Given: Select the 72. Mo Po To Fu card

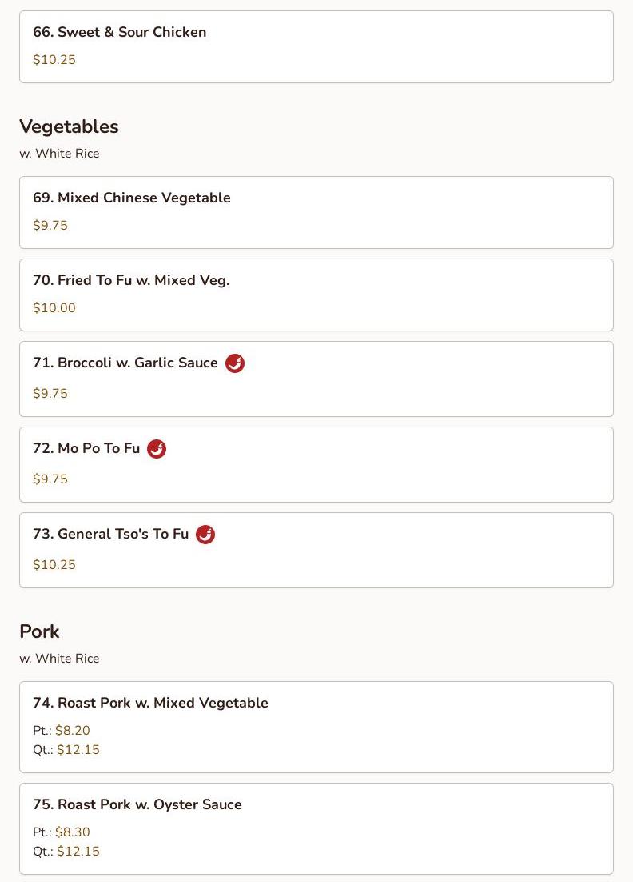Looking at the screenshot, I should (316, 465).
